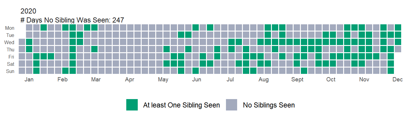
Task: Select the Feb month axis label
Action: click(62, 80)
